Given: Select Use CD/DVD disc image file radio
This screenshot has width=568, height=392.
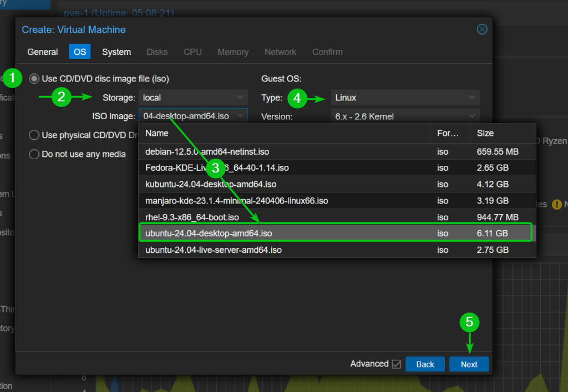Looking at the screenshot, I should pyautogui.click(x=34, y=79).
